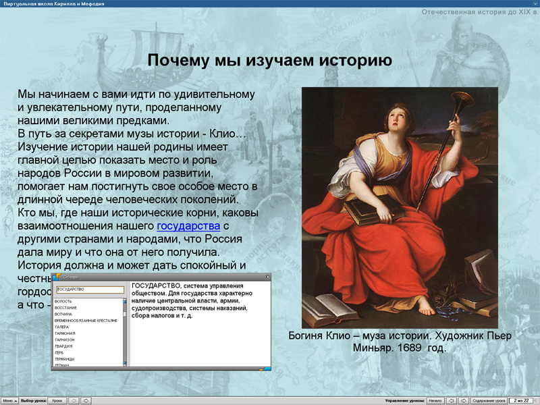Image resolution: width=540 pixels, height=405 pixels.
Task: Go to next lesson arrow beside Уроки
Action: [86, 400]
